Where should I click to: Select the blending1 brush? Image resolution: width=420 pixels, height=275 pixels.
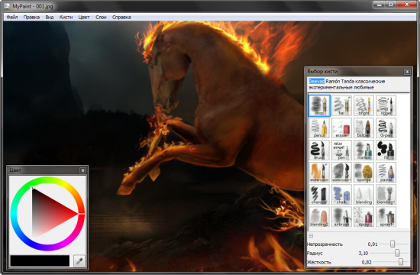tap(386, 195)
